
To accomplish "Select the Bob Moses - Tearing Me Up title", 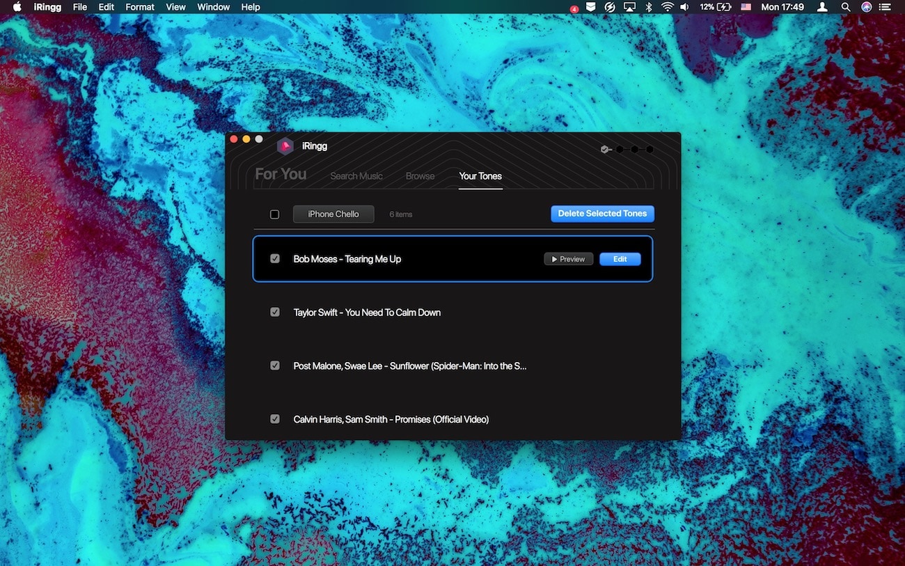I will point(347,259).
